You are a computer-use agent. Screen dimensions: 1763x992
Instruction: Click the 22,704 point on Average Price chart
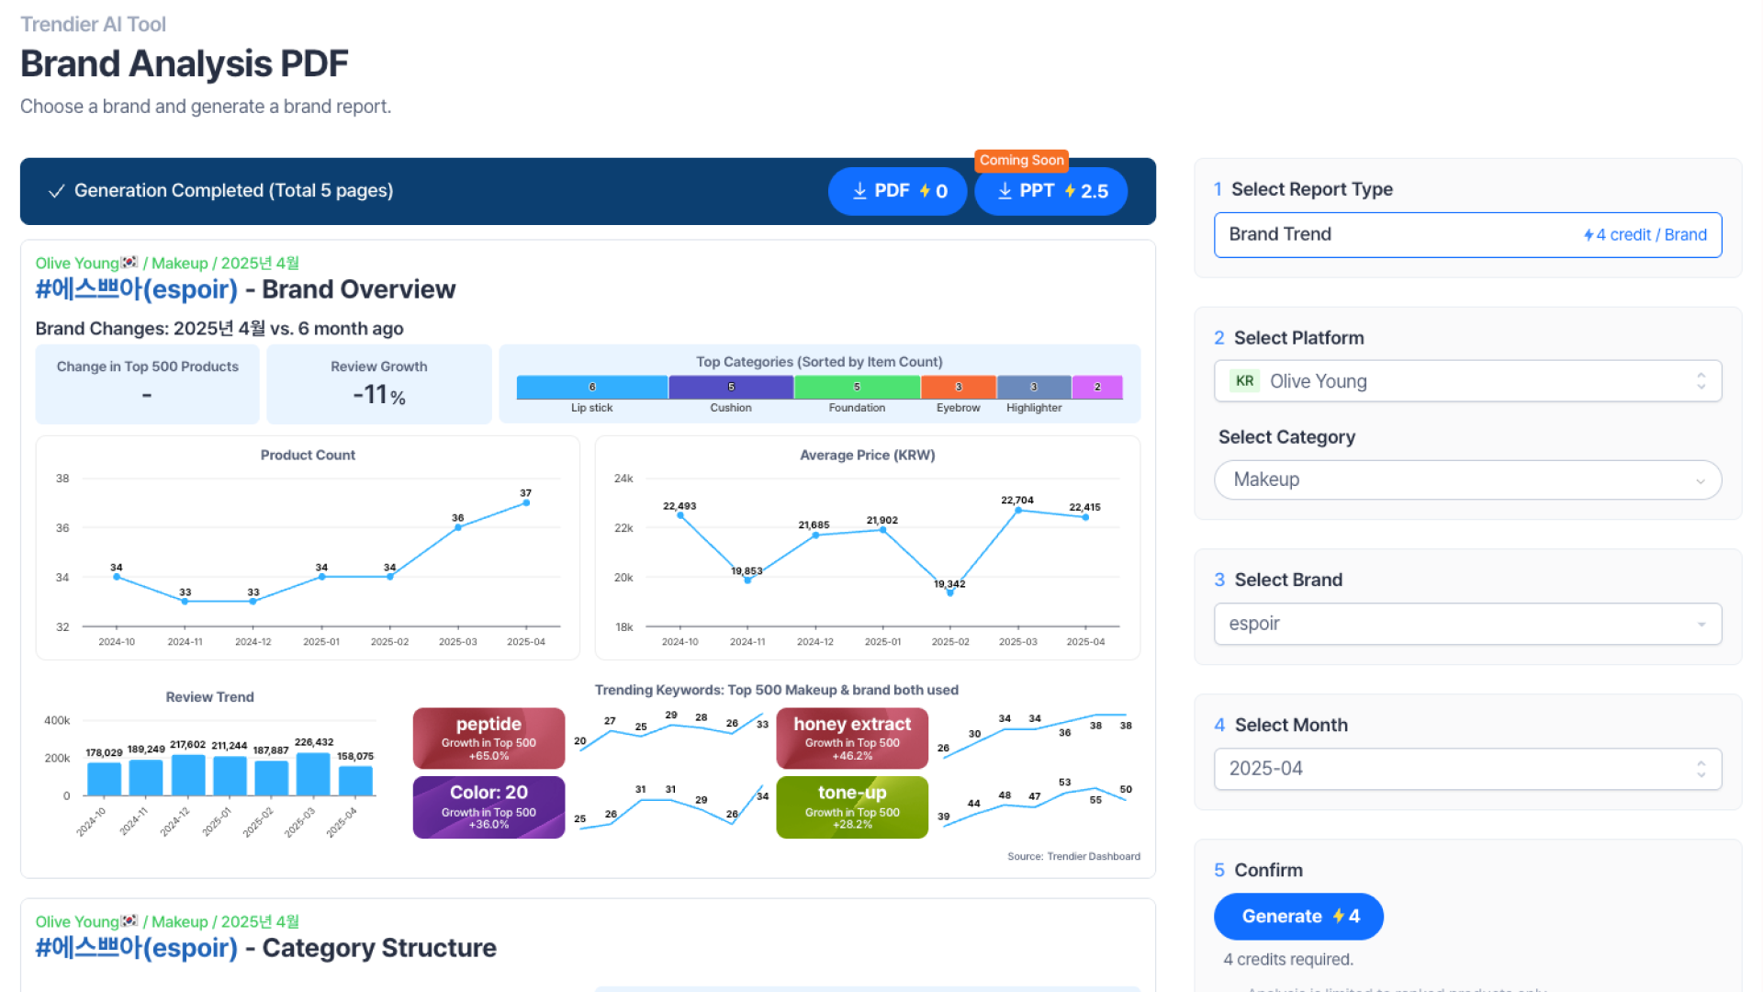[1017, 510]
